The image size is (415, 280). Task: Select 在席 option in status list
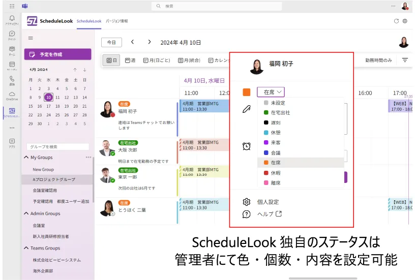pyautogui.click(x=301, y=163)
